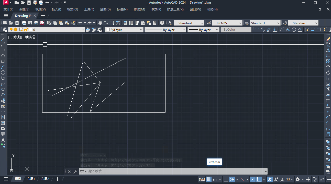Click the Radius Dimension icon
Screen dimensions: 331x184
[282, 29]
